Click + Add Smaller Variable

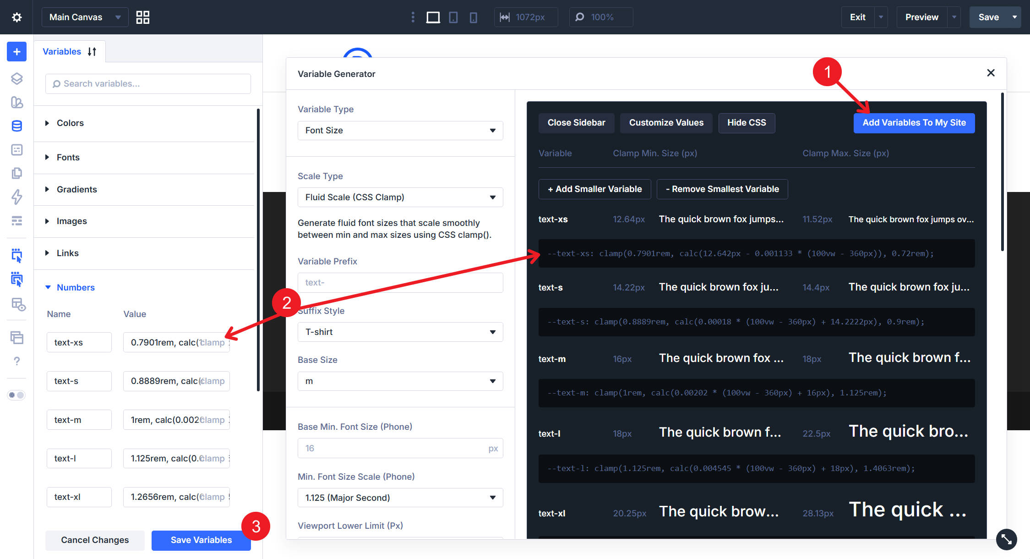point(594,189)
